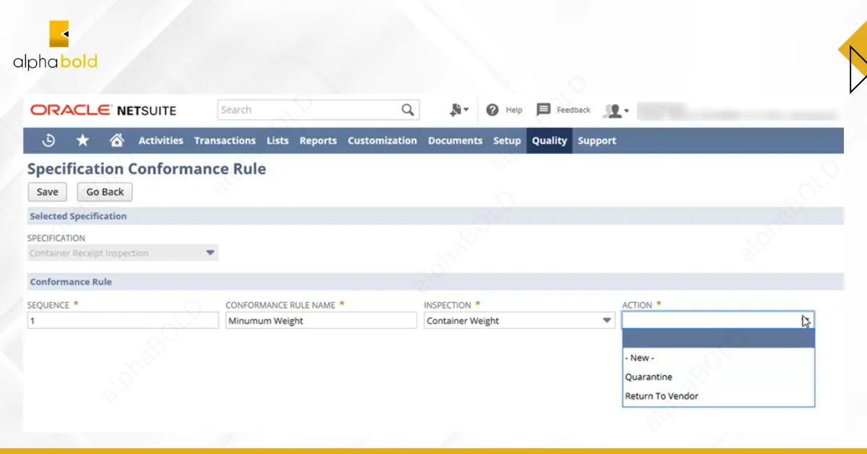Select Return To Vendor action
Image resolution: width=867 pixels, height=454 pixels.
[718, 396]
